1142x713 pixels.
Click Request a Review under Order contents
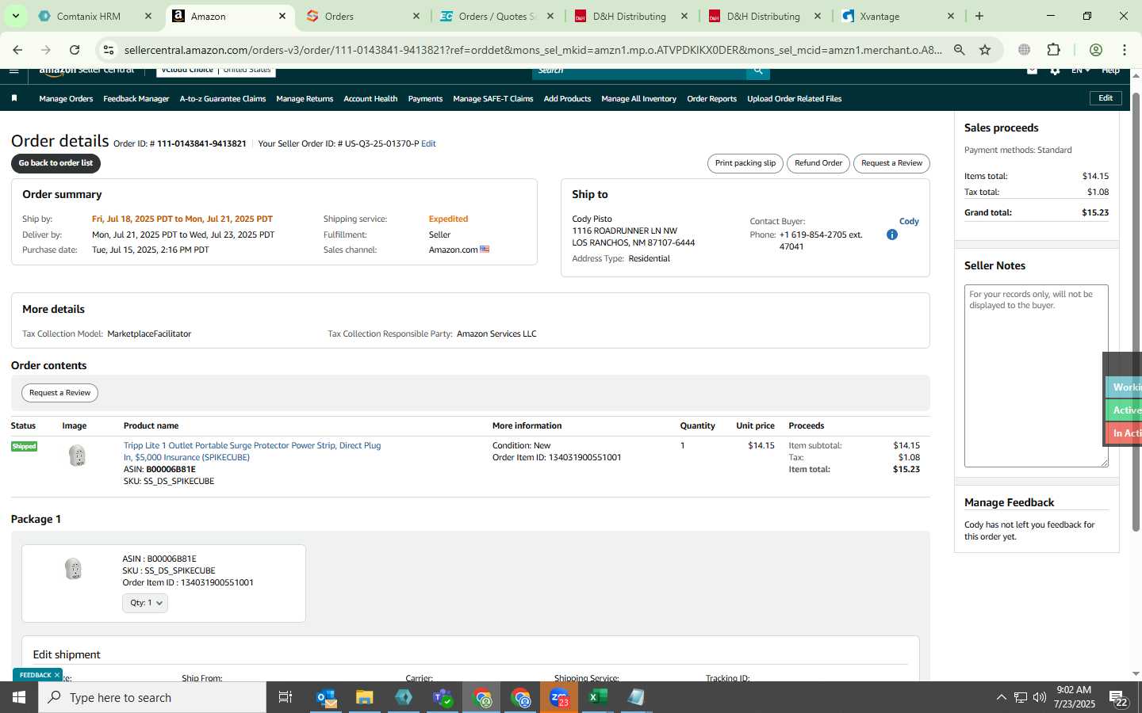tap(60, 393)
